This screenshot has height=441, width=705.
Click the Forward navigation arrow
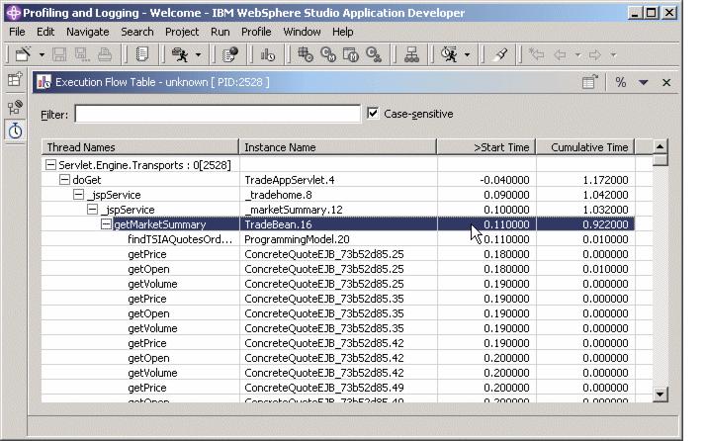pos(595,55)
